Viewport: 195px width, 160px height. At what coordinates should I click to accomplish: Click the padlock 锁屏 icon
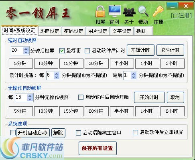coord(100,12)
